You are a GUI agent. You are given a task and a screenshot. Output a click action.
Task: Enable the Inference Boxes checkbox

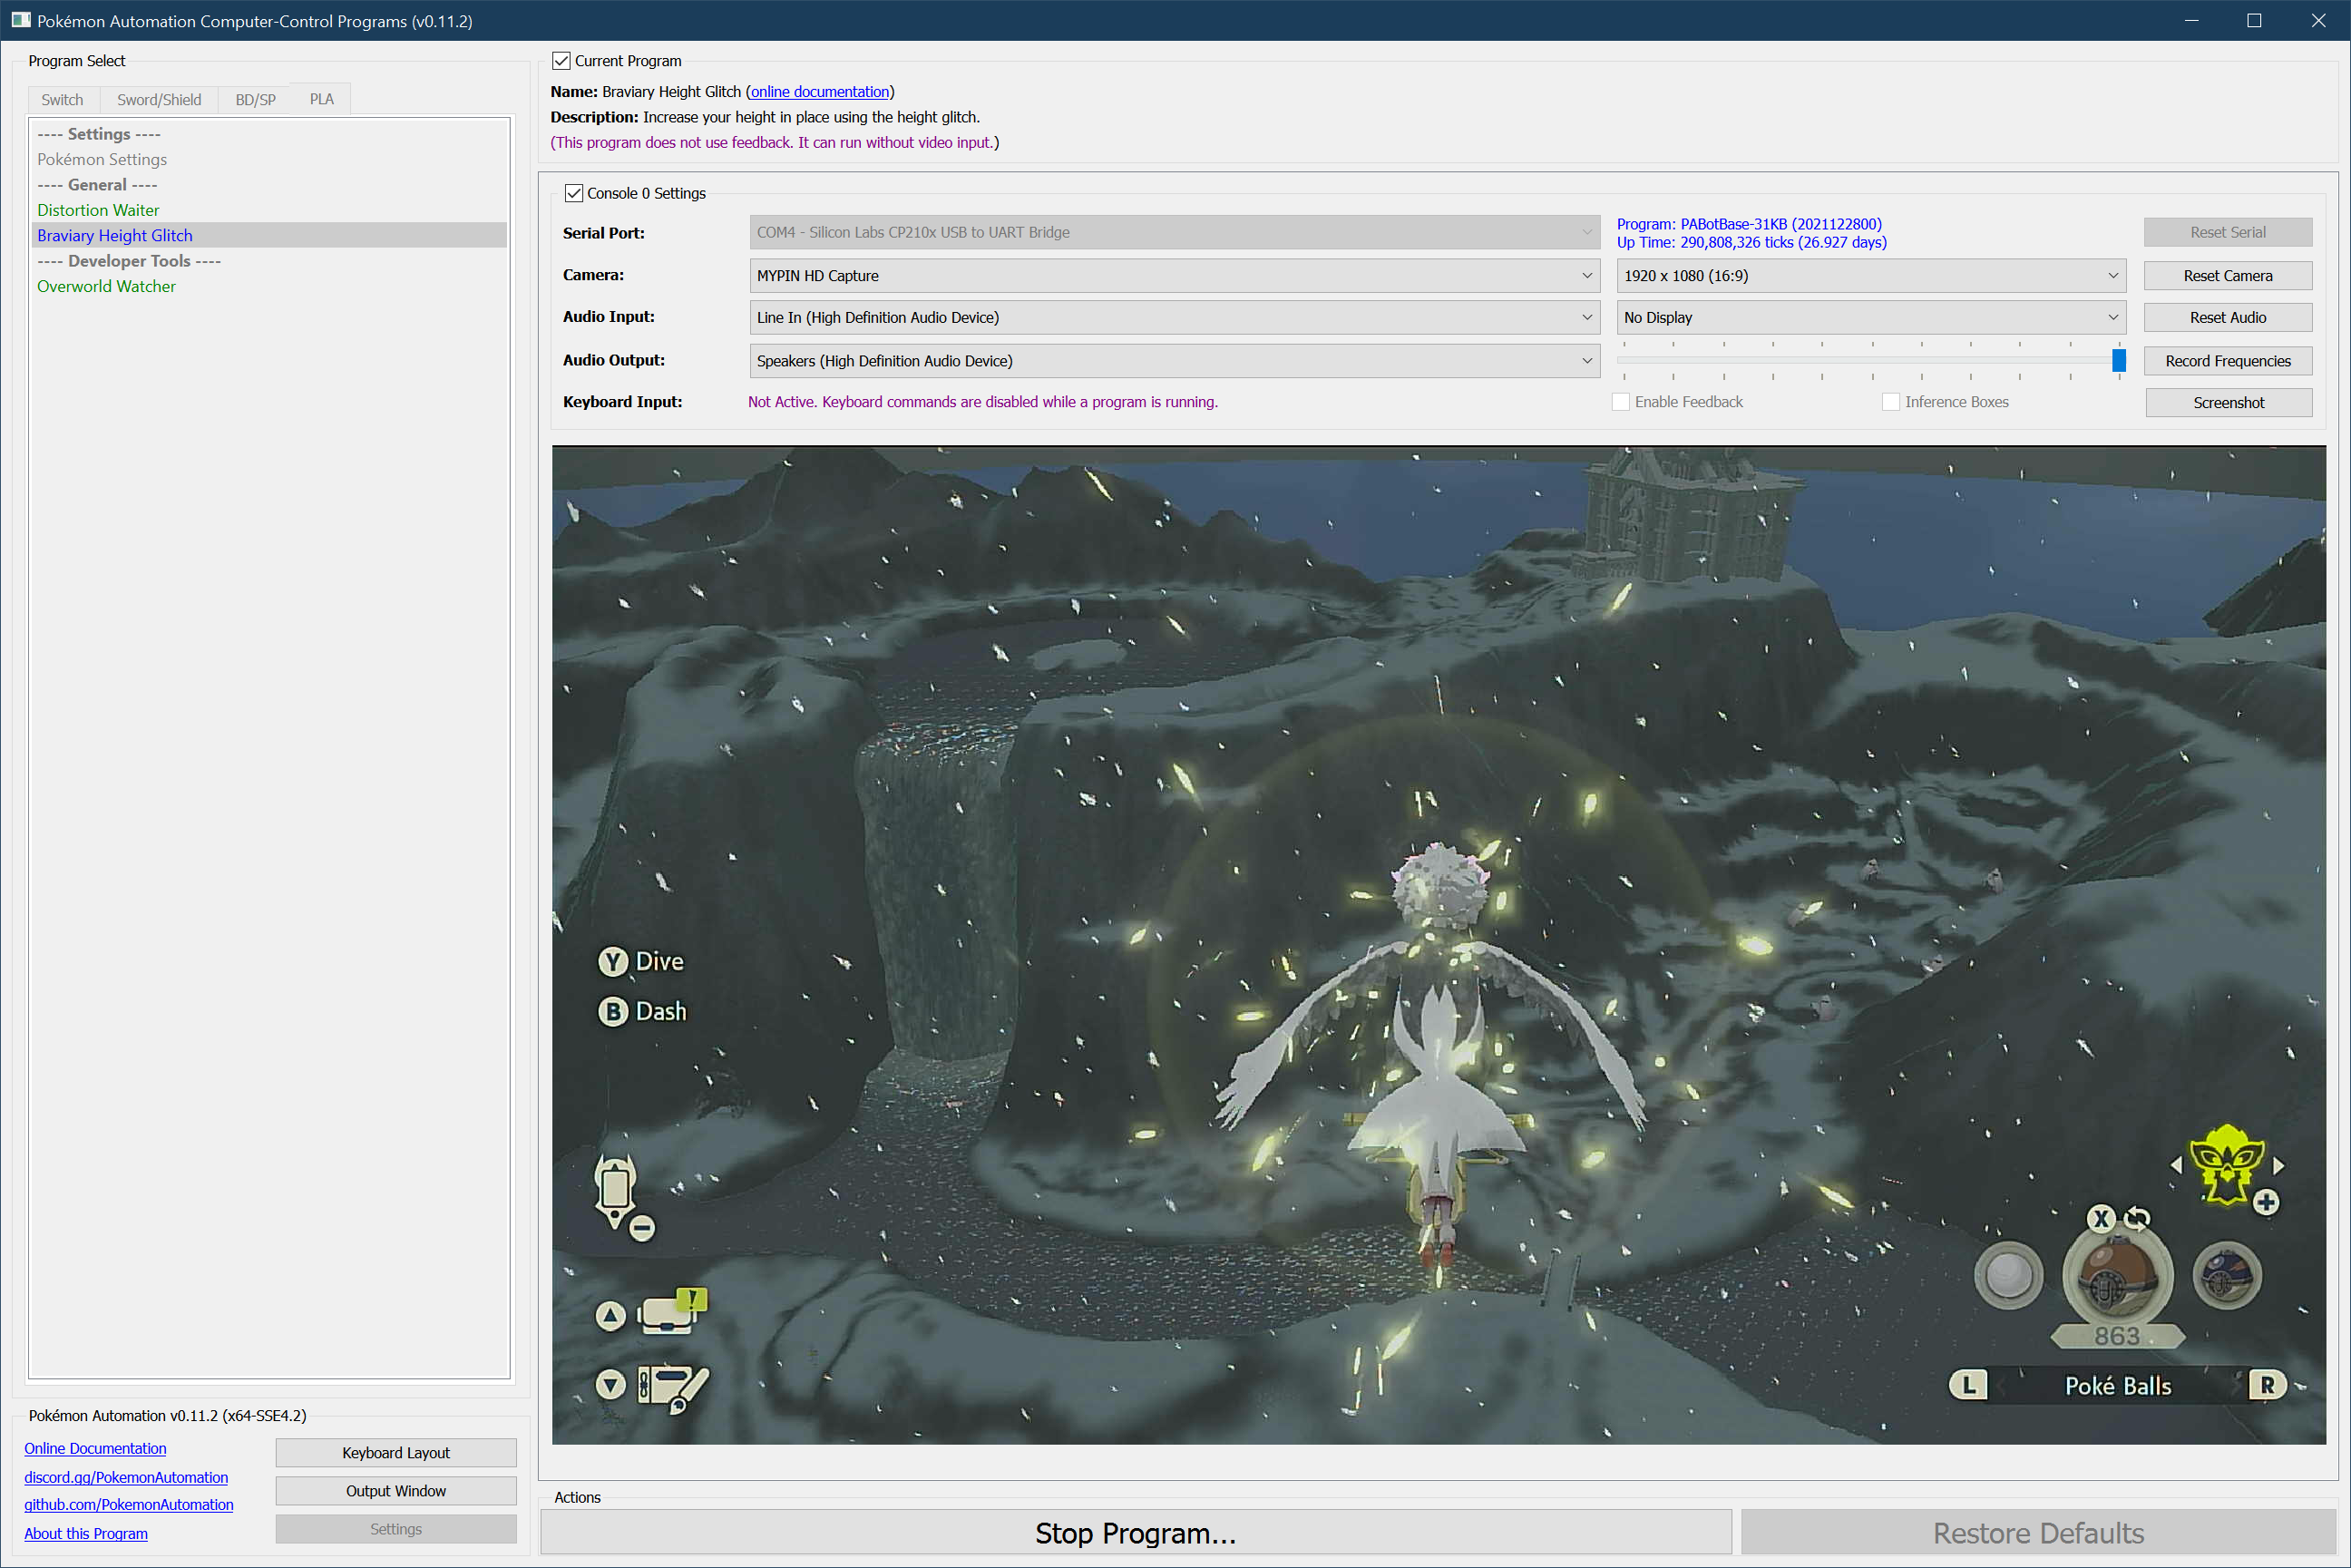coord(1890,402)
